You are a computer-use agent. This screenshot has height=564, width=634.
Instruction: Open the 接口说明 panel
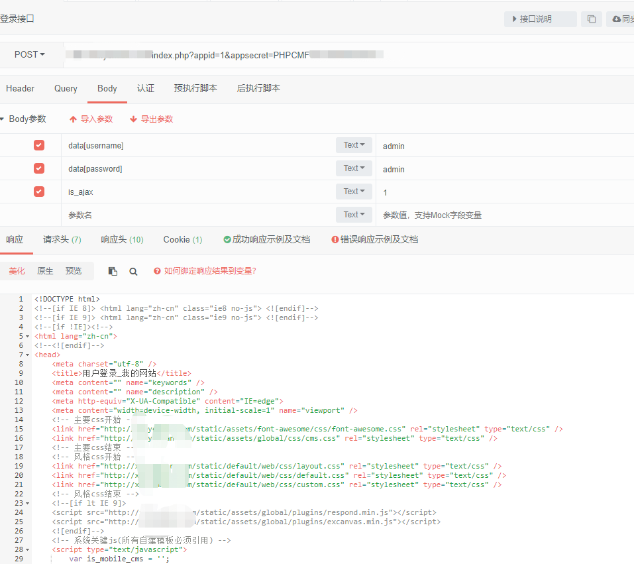click(540, 19)
